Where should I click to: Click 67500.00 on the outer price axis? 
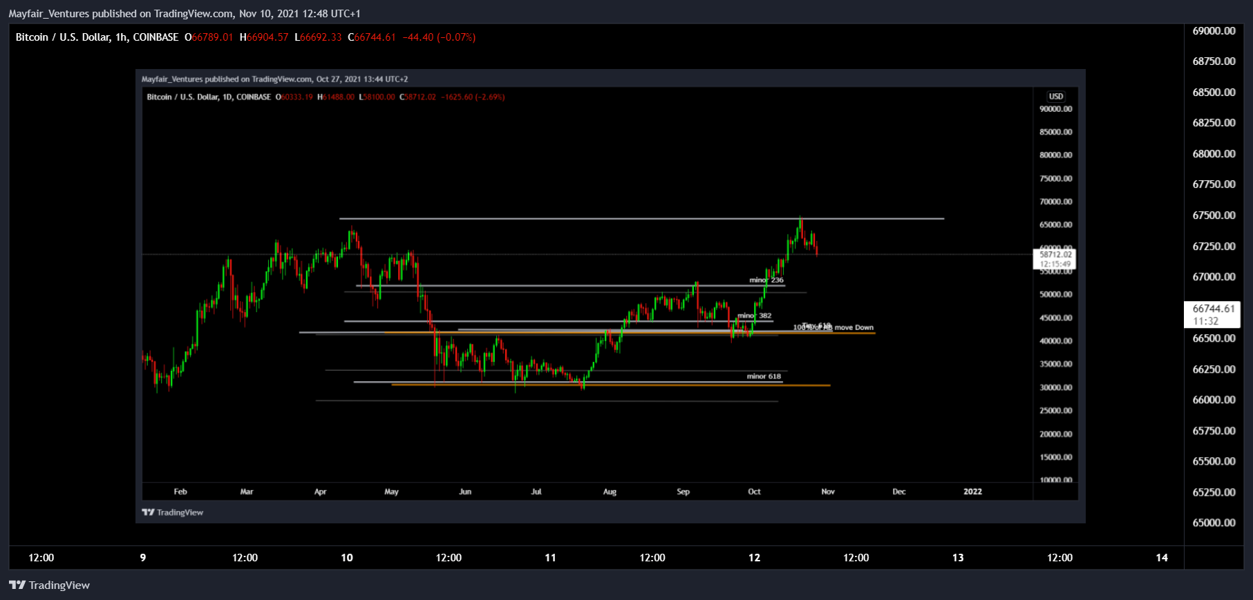coord(1214,215)
